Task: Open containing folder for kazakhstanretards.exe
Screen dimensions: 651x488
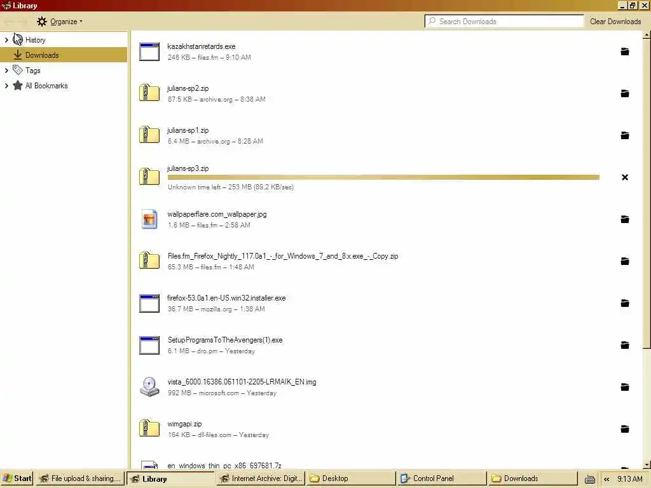Action: pos(624,51)
